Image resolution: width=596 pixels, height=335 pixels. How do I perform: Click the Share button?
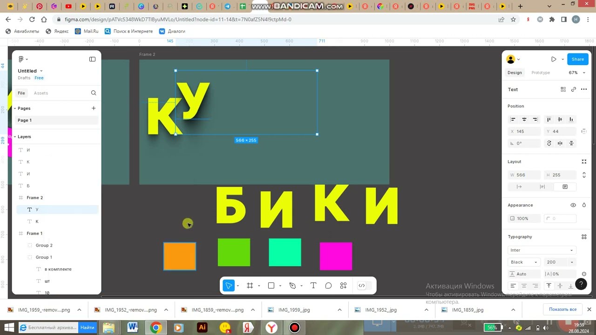tap(578, 59)
